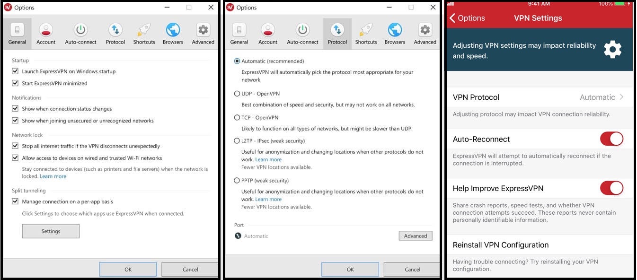The height and width of the screenshot is (280, 637).
Task: Turn off Auto-Reconnect switch on mobile
Action: coord(611,139)
